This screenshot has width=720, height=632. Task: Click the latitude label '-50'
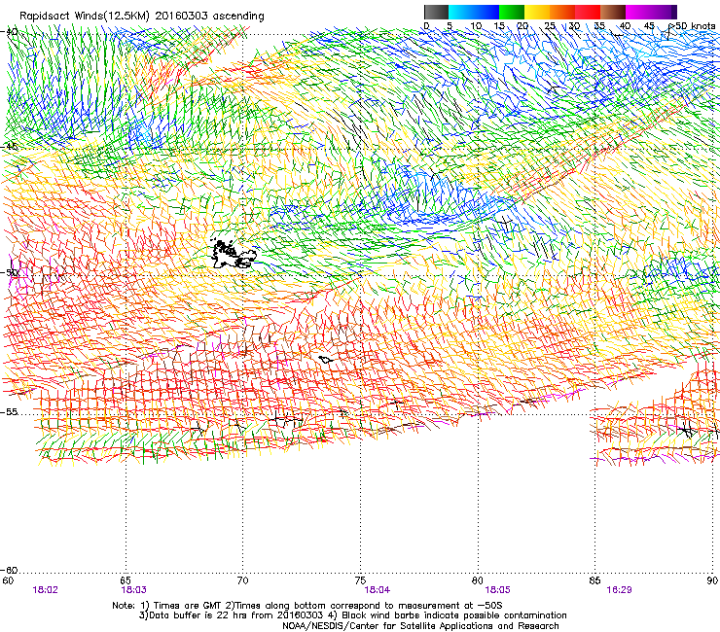pos(9,272)
